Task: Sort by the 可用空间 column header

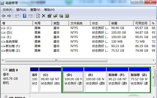Action: pyautogui.click(x=142, y=23)
